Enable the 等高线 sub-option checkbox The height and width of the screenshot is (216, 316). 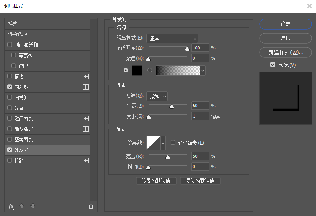13,55
